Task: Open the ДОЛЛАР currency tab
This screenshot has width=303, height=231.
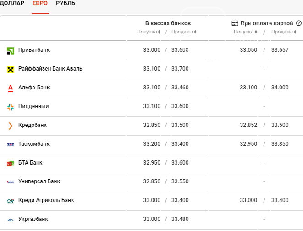Action: coord(12,3)
